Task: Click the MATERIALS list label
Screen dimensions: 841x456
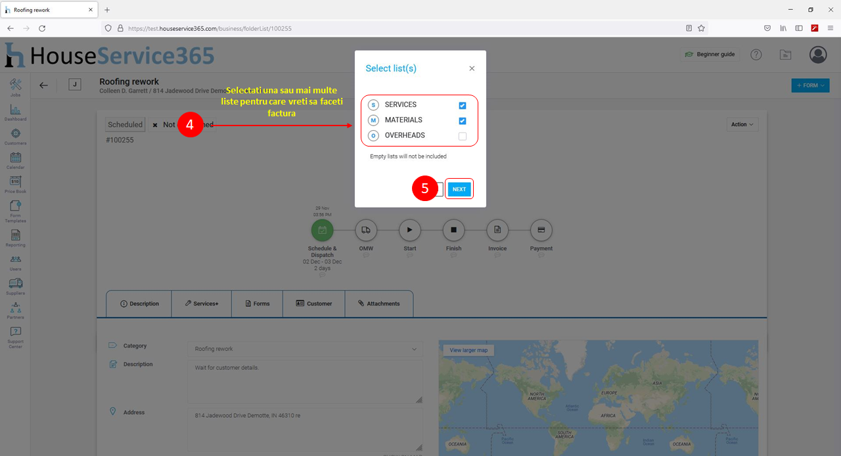Action: point(403,120)
